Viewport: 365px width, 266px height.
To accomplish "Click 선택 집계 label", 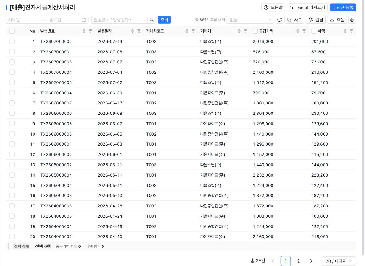I will click(21, 247).
